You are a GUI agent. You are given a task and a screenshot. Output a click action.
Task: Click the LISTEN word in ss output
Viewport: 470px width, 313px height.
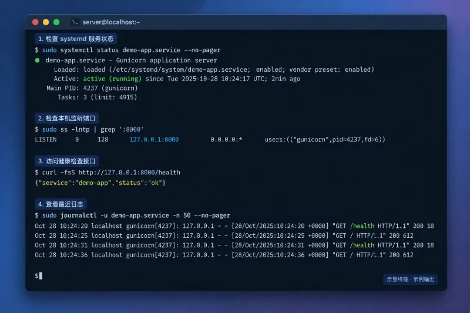tap(46, 140)
